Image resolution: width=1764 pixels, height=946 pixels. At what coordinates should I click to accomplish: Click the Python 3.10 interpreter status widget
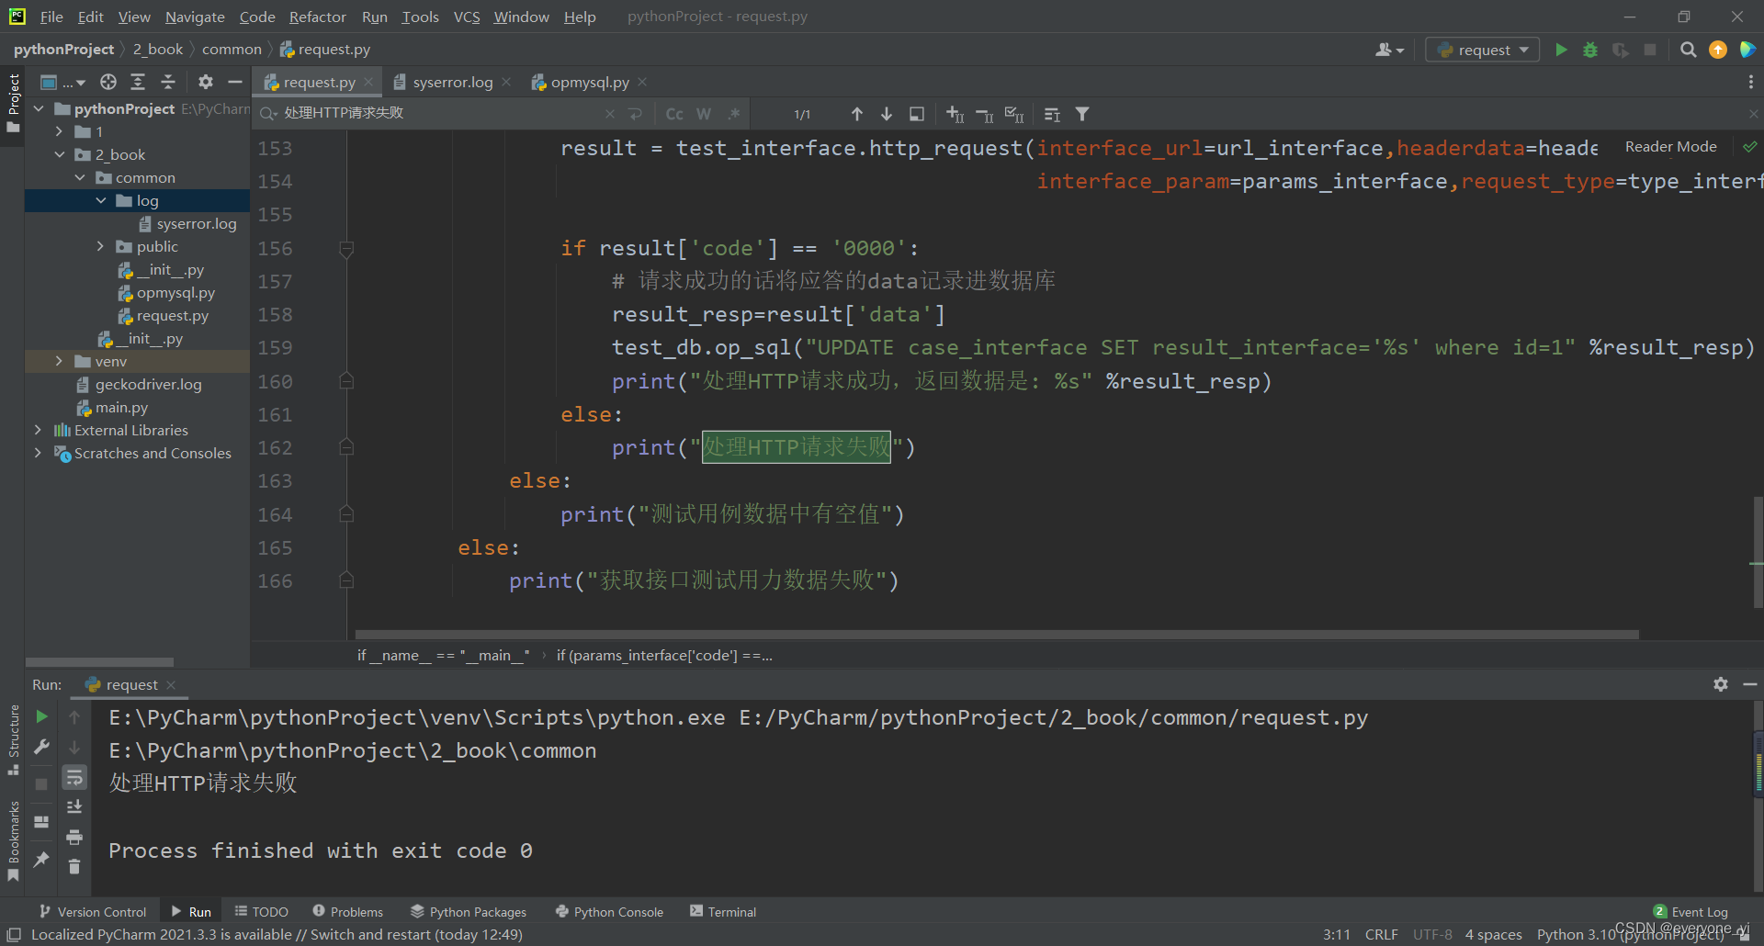pos(1630,934)
